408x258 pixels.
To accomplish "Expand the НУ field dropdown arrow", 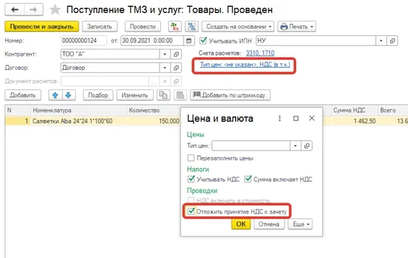I will pos(381,40).
